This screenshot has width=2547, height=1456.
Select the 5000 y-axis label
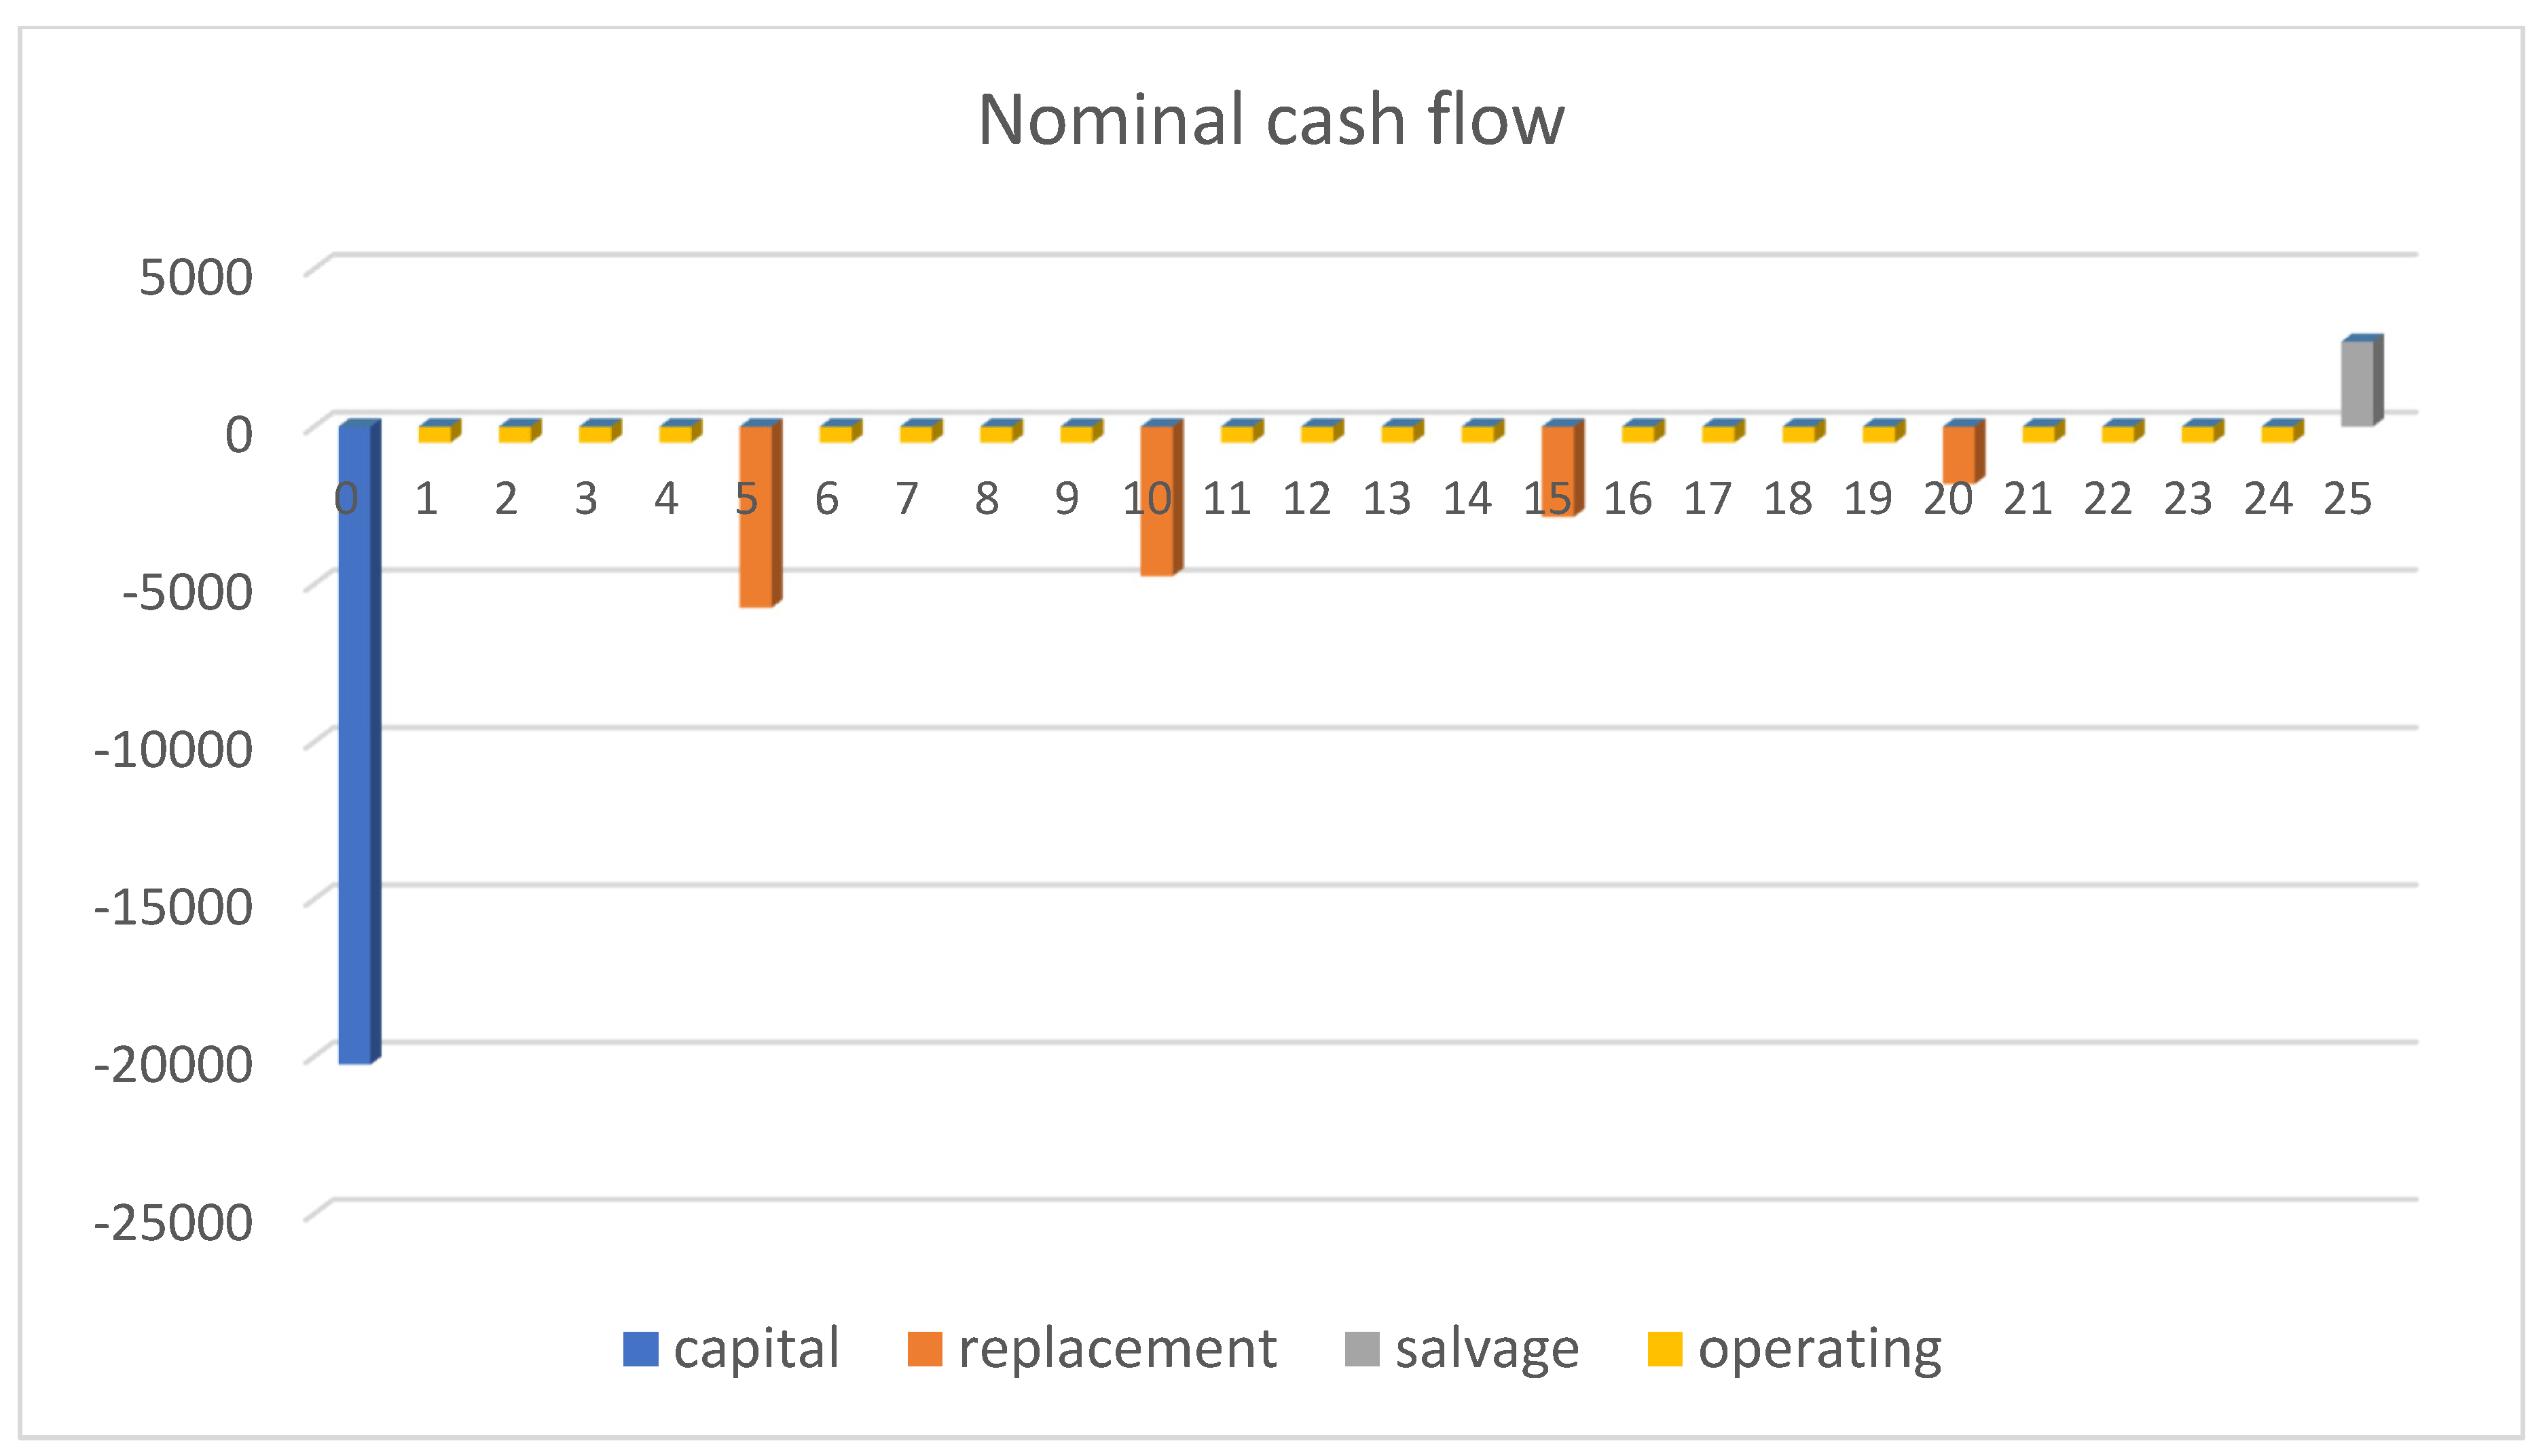196,277
